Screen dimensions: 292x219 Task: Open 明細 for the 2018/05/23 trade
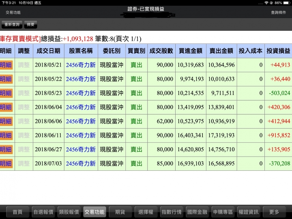[6, 93]
